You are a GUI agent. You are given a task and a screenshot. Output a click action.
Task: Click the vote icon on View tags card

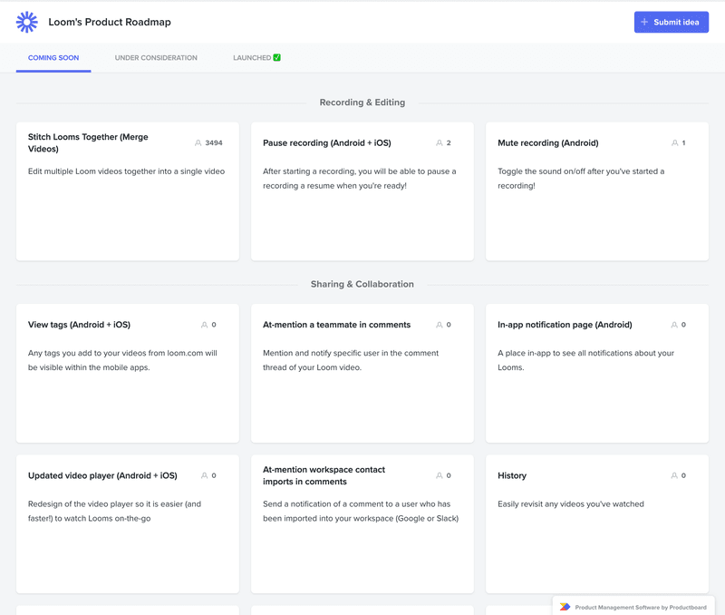(x=205, y=325)
